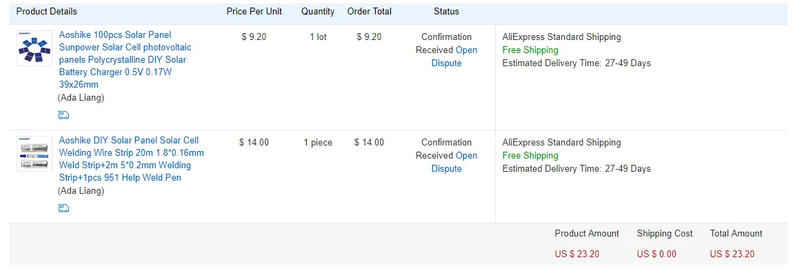Click seller name Ada Liang under welding strip item
The image size is (793, 271).
coord(81,190)
